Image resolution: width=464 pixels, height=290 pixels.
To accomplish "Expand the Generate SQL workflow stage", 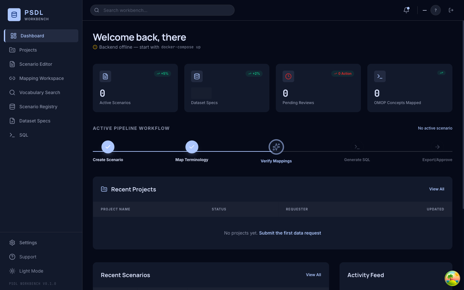I will pos(357,147).
